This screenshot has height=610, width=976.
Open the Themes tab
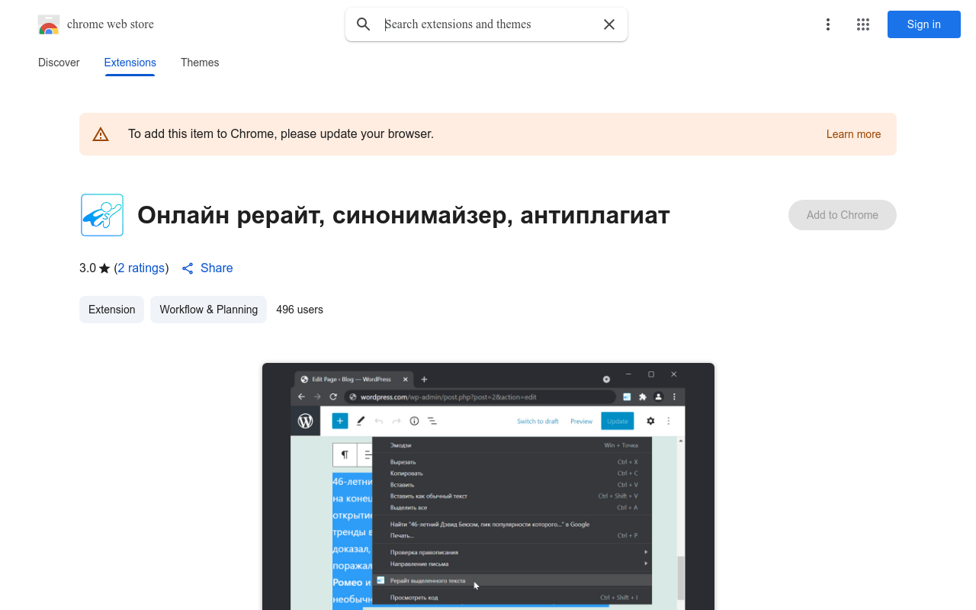click(200, 63)
